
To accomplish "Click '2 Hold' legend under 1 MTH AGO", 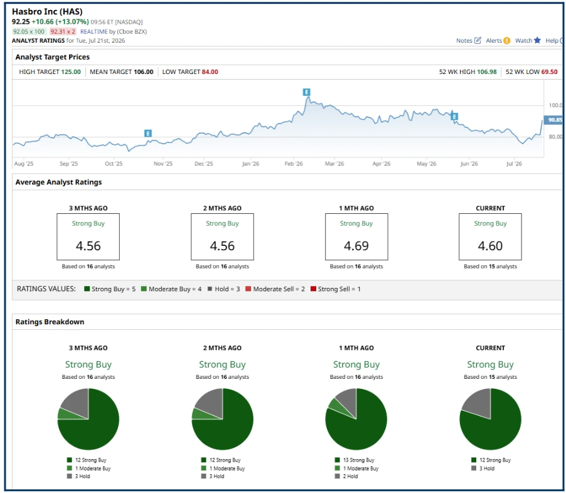I will [351, 477].
